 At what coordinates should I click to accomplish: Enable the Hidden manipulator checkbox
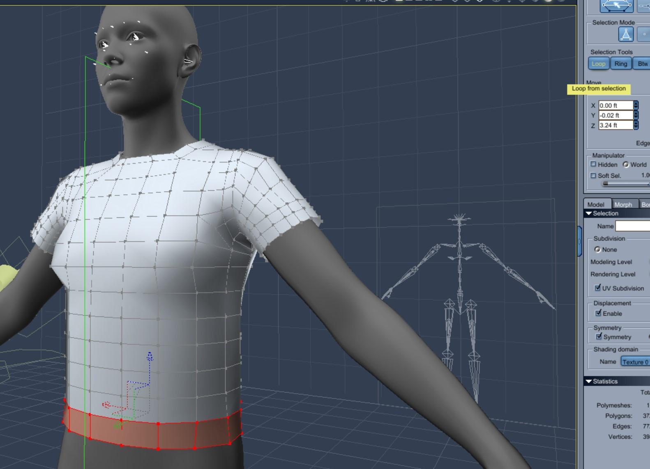click(593, 164)
